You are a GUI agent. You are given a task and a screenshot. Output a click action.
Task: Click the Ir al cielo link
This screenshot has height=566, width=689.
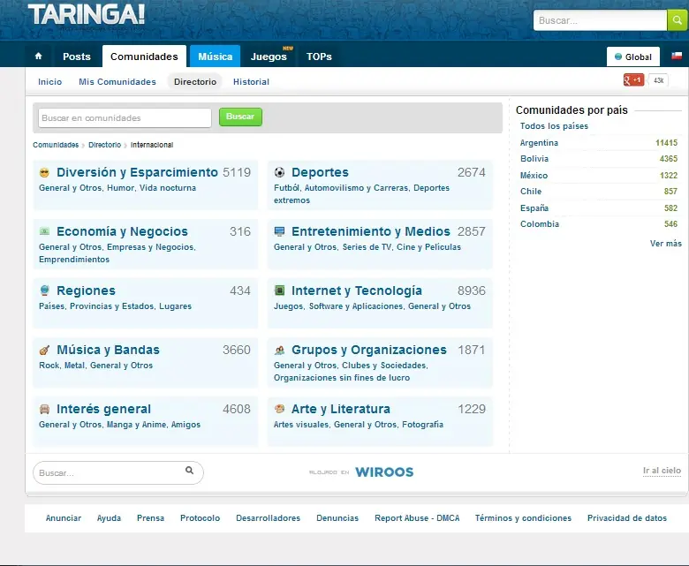tap(662, 471)
